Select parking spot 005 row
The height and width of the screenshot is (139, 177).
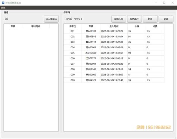pos(114,53)
